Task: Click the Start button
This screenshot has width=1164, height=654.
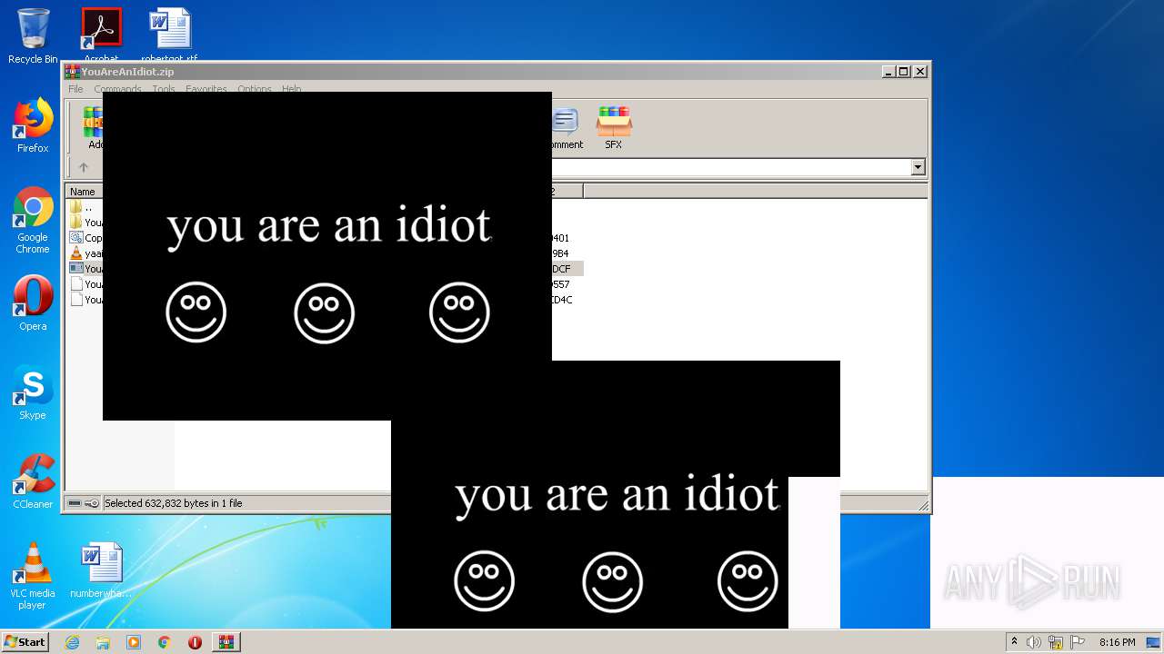Action: (25, 642)
